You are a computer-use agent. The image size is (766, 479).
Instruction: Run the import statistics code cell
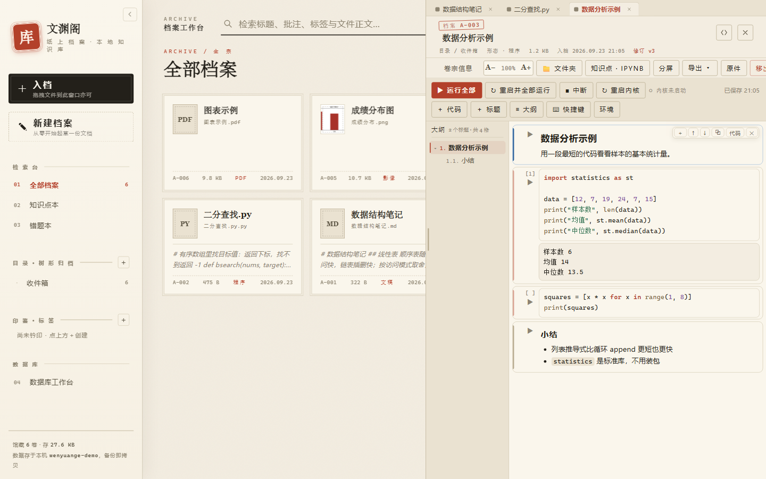click(530, 182)
